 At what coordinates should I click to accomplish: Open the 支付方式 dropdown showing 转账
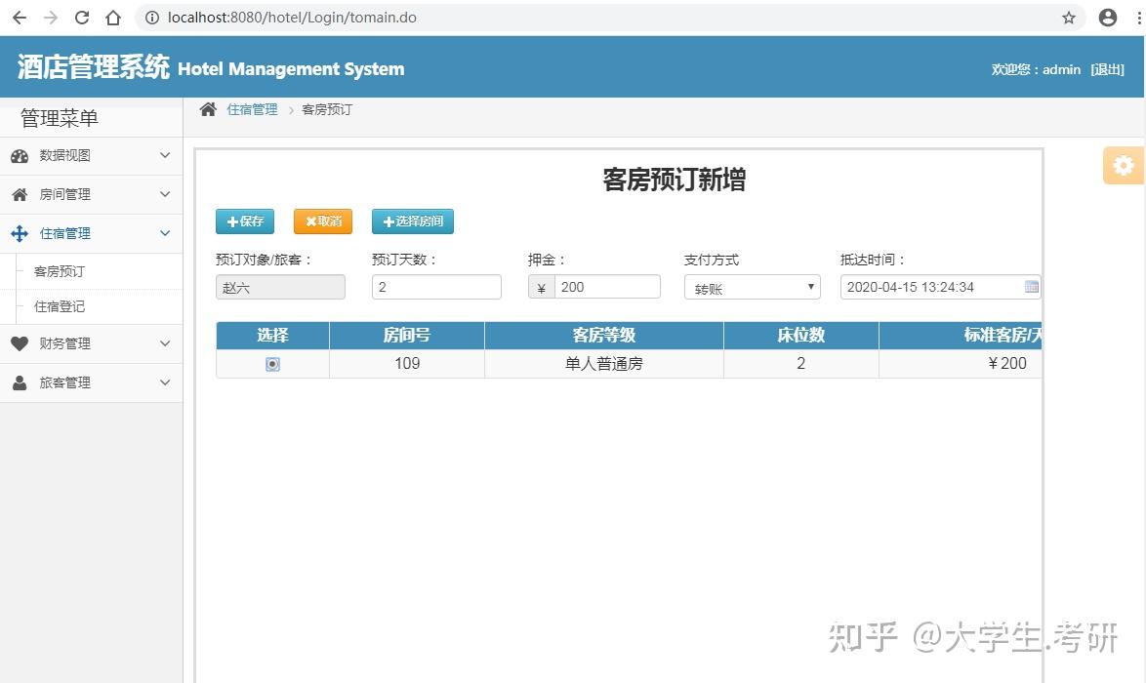point(752,287)
